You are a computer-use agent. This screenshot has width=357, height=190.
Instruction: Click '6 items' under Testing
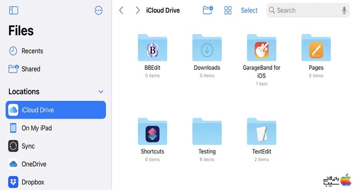coord(207,160)
